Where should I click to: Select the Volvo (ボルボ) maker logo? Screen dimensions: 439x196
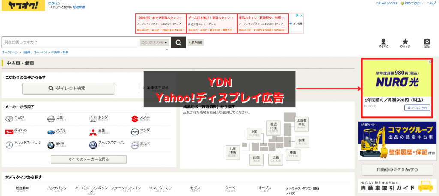point(135,145)
